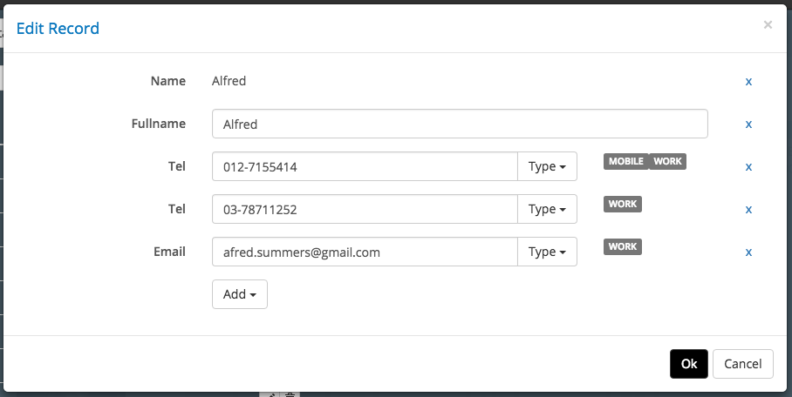Focus the Tel field containing 03-78711252
The image size is (792, 397).
[365, 209]
